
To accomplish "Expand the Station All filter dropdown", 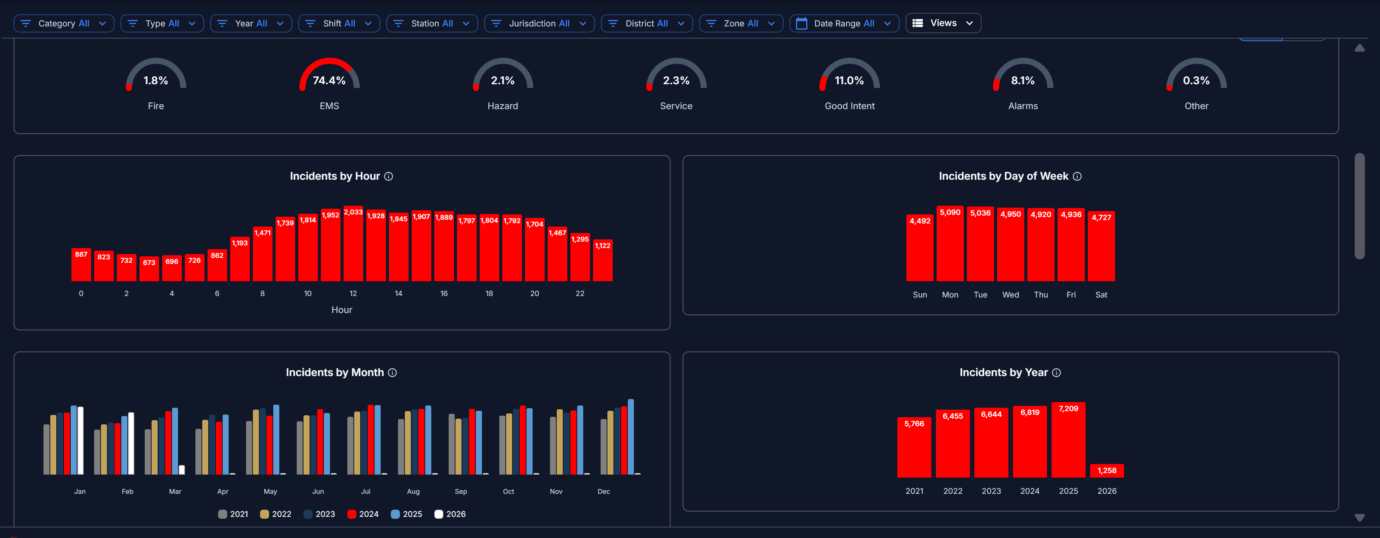I will [432, 23].
